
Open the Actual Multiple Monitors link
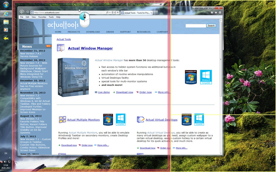point(83,120)
